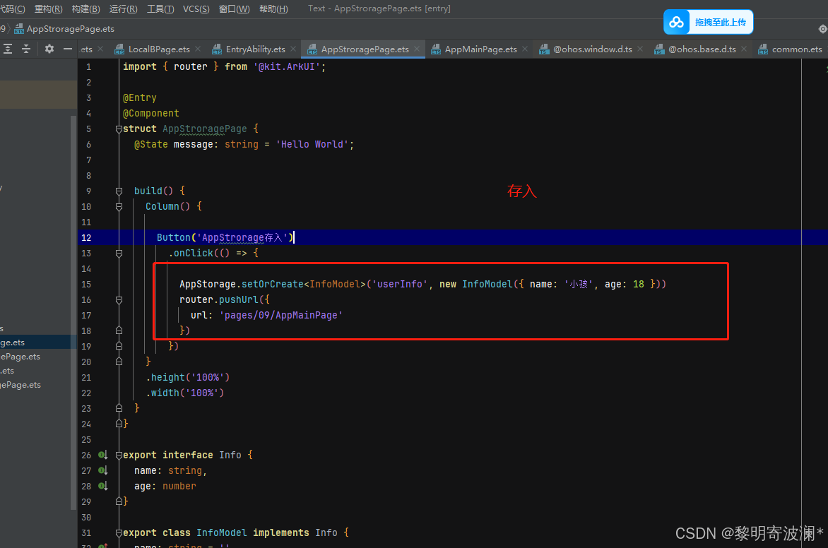Image resolution: width=828 pixels, height=548 pixels.
Task: Open project panel settings gear
Action: point(49,49)
